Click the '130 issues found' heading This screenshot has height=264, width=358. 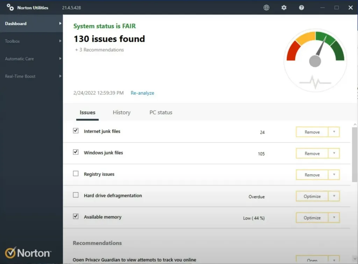109,39
